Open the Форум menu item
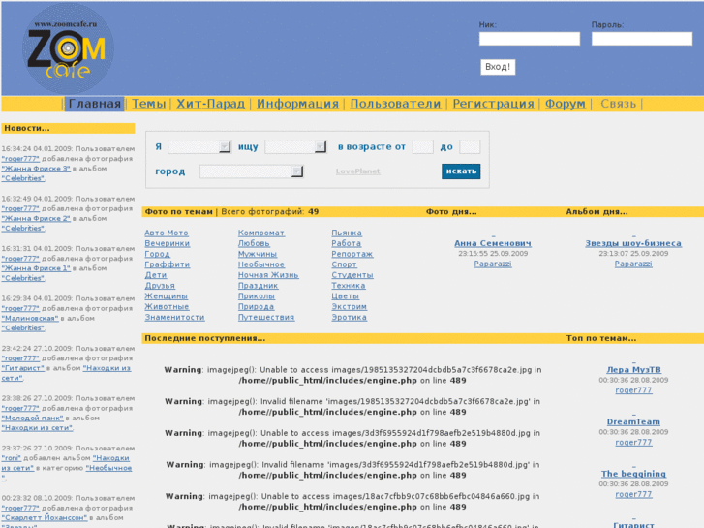 tap(565, 104)
